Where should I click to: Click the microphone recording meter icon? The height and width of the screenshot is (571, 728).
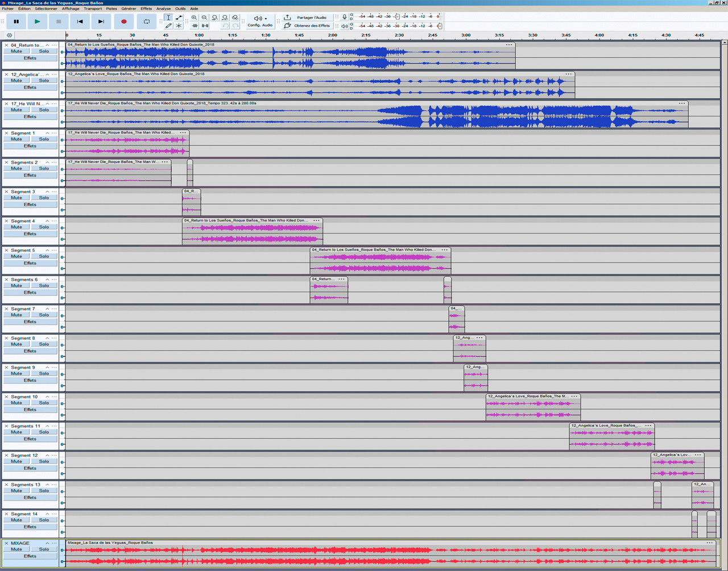click(344, 16)
